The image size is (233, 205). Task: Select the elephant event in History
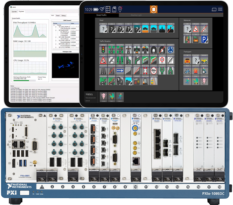click(x=104, y=97)
